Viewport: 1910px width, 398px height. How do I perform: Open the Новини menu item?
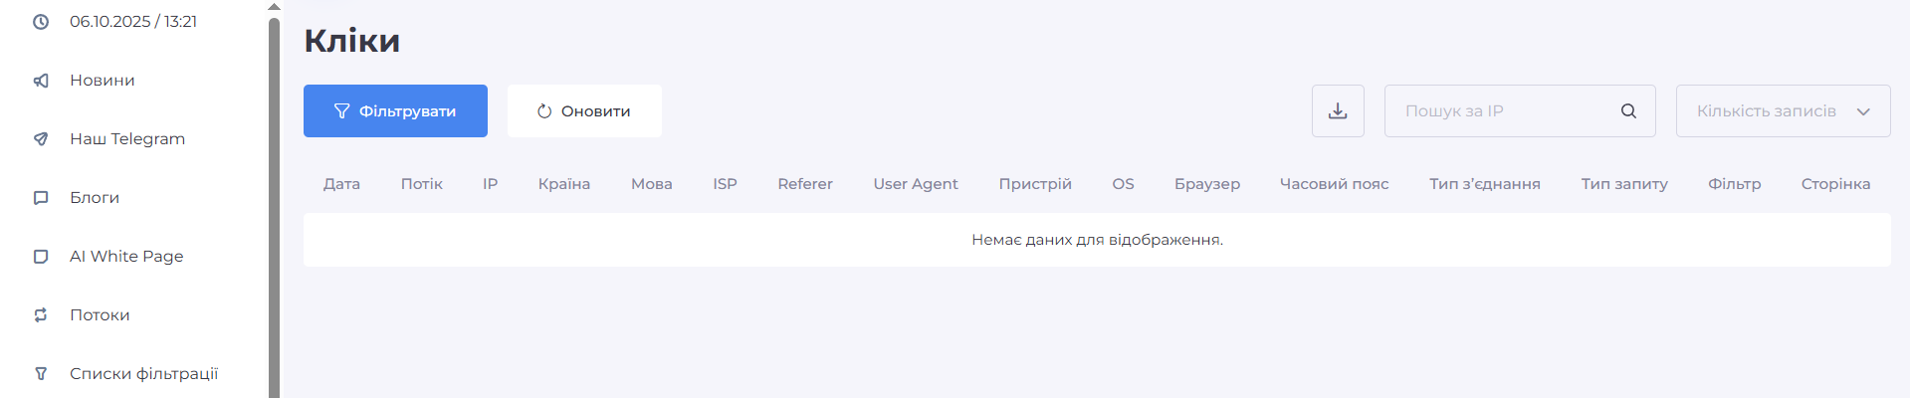tap(102, 81)
